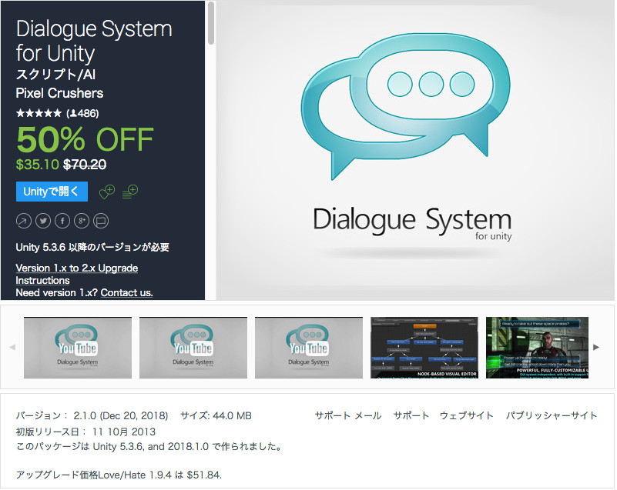
Task: Open the ウェブサイト link
Action: 467,415
